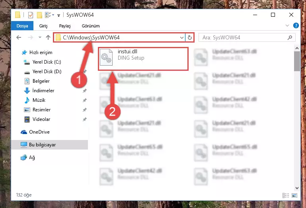This screenshot has width=306, height=208.
Task: Click the blue Müzik note icon
Action: tap(27, 100)
